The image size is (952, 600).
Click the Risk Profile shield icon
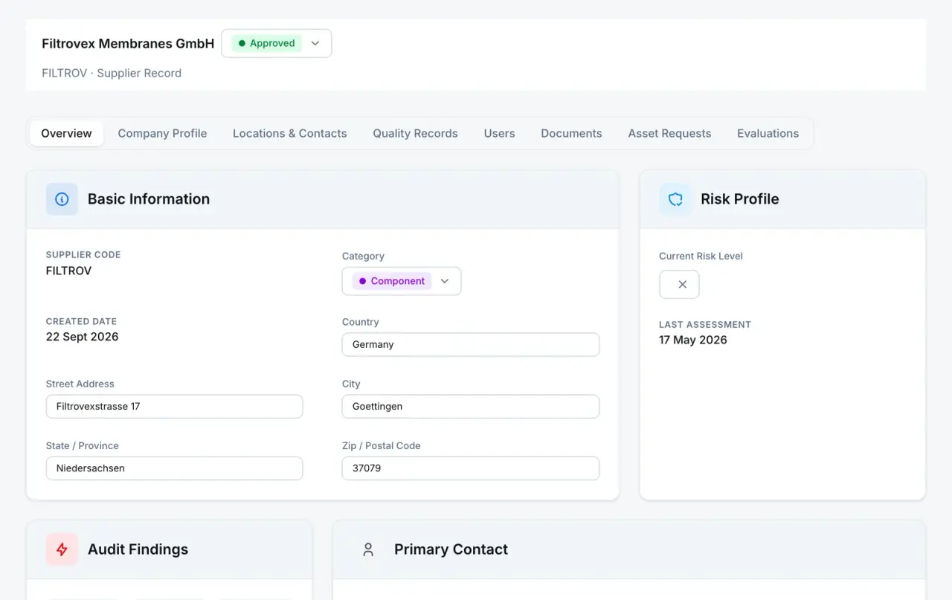[675, 199]
